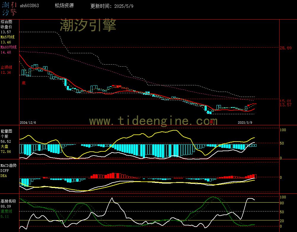Viewport: 297px width, 232px height.
Task: Select the 高抛低吸 panel label
Action: 8,201
